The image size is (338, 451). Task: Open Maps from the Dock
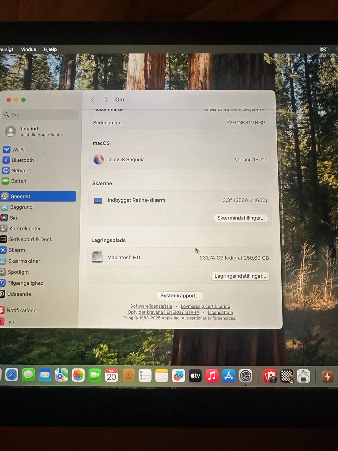point(61,375)
